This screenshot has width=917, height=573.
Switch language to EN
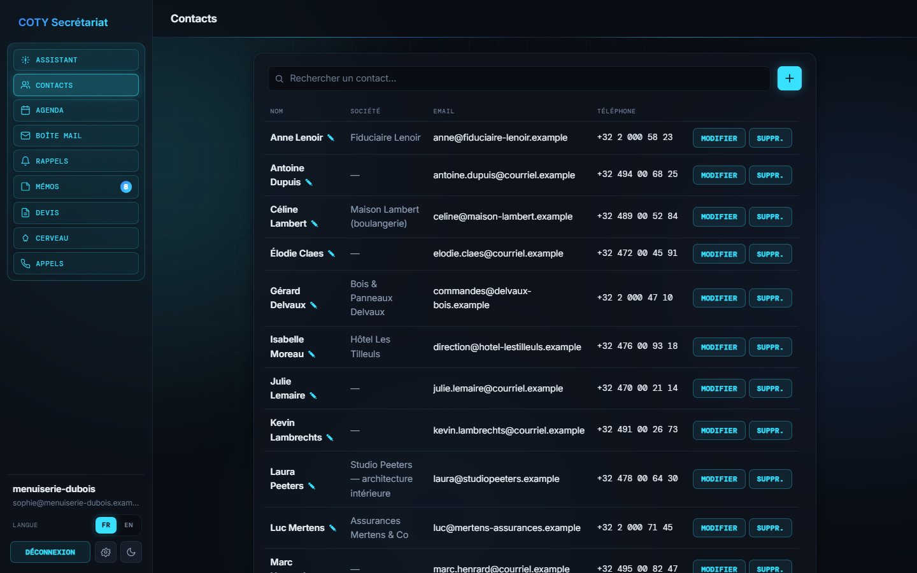[129, 525]
